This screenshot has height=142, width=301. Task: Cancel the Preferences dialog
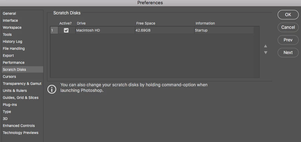coord(288,27)
